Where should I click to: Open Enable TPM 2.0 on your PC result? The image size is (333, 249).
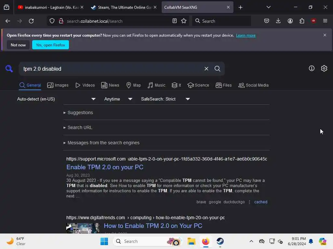(x=105, y=167)
